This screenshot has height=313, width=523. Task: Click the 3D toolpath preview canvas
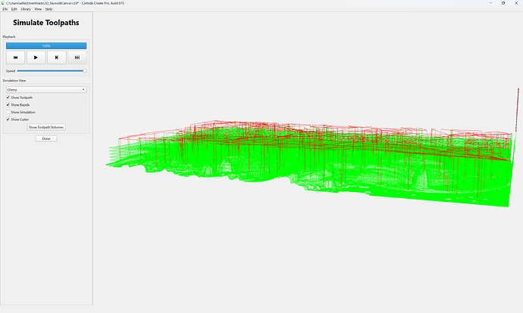(308, 159)
